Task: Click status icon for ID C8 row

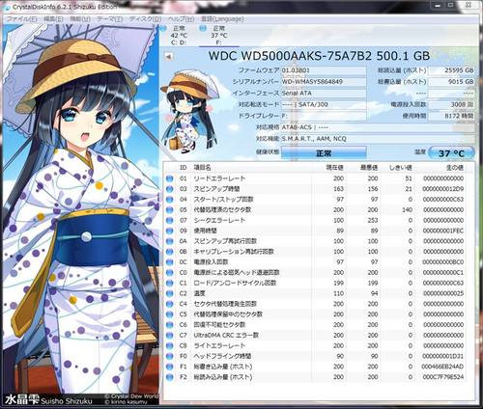Action: 169,345
